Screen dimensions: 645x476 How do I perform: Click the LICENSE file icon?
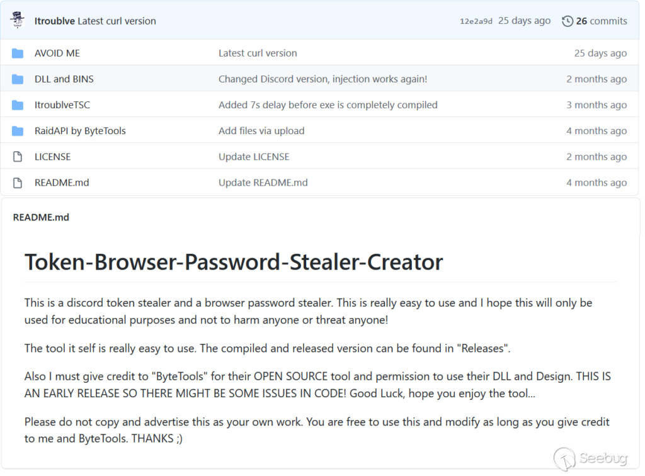(18, 157)
